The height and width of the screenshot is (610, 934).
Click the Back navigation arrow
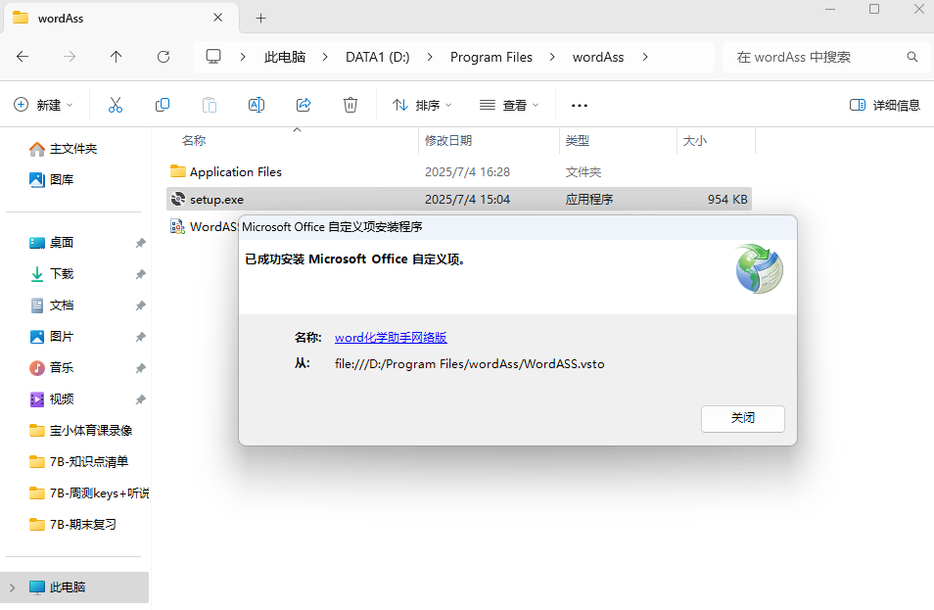[x=23, y=57]
